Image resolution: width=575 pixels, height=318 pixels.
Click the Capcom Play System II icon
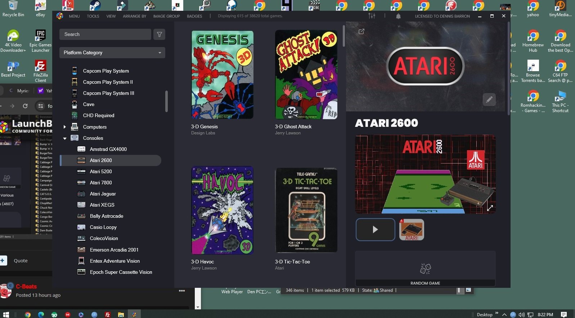tap(75, 82)
